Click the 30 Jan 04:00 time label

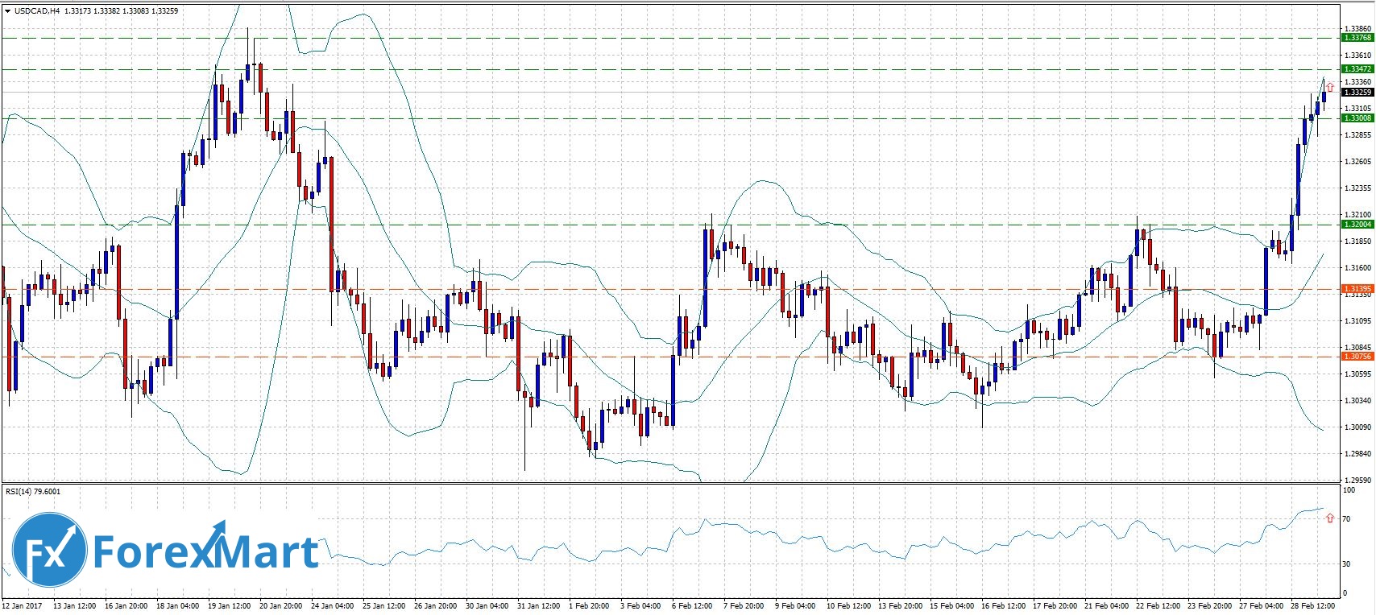[x=487, y=605]
